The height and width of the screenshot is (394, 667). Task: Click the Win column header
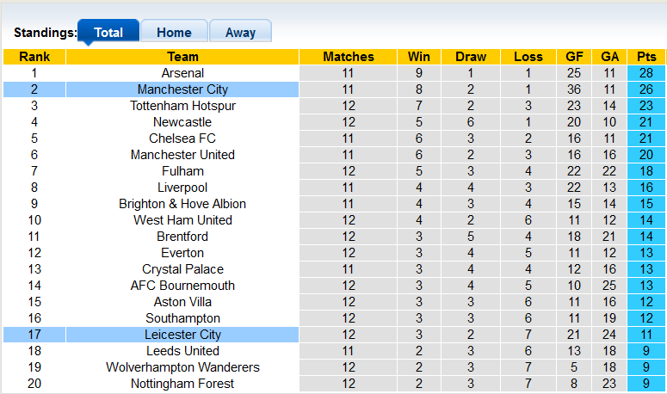click(x=419, y=57)
